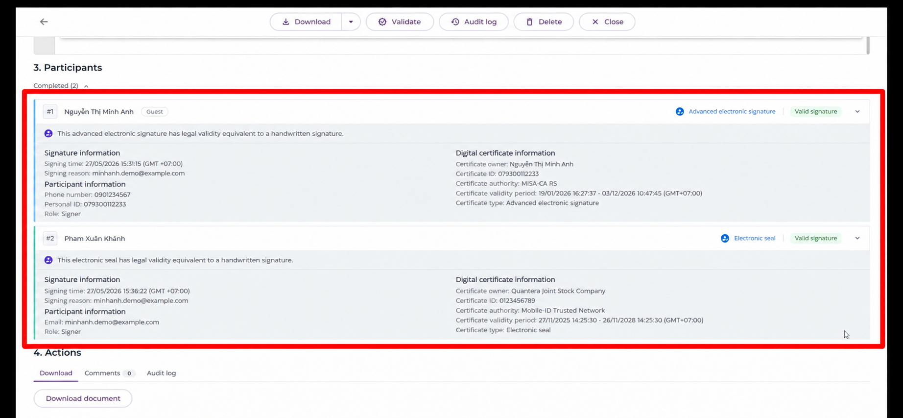Click the Electronic seal icon
903x418 pixels.
click(725, 238)
